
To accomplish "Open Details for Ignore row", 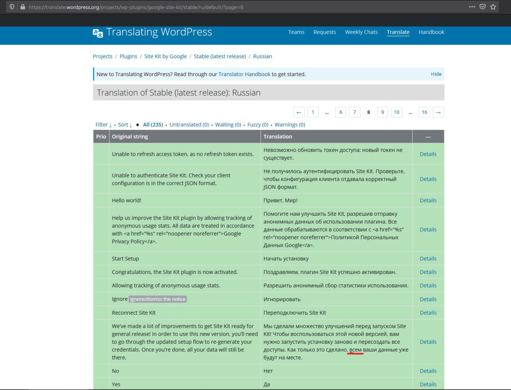I will point(428,299).
